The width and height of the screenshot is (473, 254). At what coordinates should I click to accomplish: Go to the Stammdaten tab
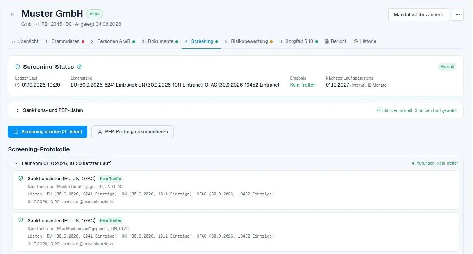click(64, 41)
